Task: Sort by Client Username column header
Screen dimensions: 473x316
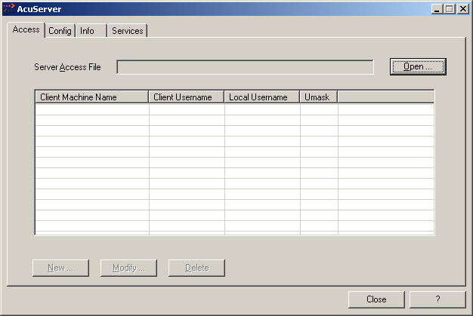Action: click(x=187, y=97)
